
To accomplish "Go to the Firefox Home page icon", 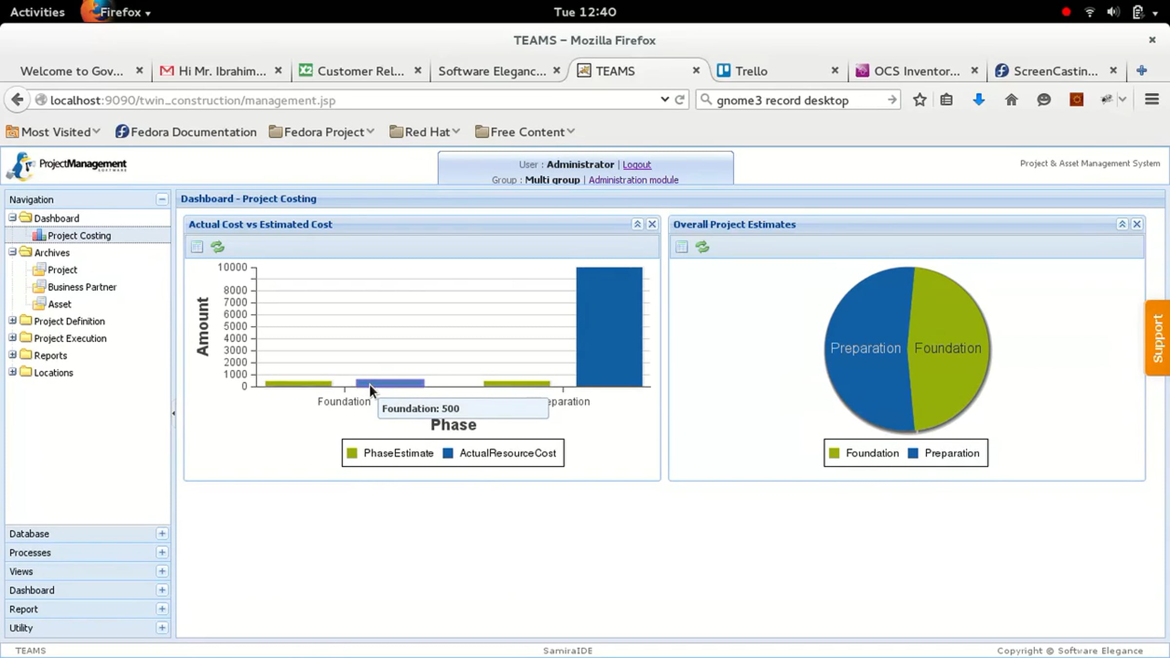I will click(x=1011, y=100).
